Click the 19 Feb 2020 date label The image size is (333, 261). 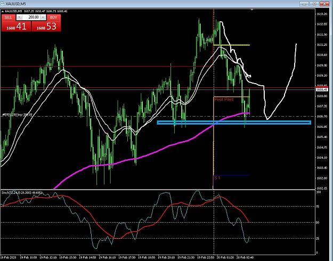(x=7, y=257)
